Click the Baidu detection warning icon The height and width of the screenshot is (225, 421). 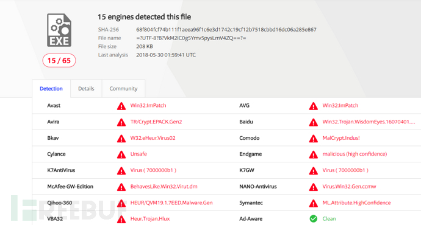click(x=314, y=122)
